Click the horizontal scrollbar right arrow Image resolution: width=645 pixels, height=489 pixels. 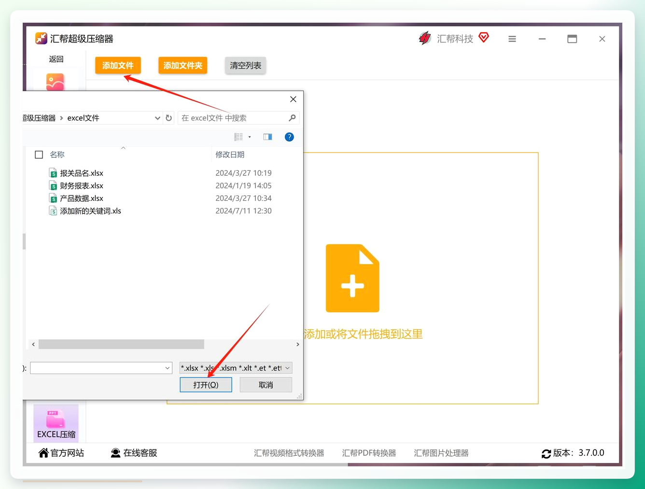[x=298, y=344]
